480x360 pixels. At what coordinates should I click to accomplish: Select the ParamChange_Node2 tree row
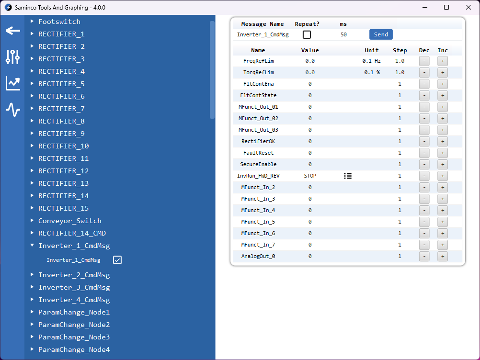click(74, 325)
